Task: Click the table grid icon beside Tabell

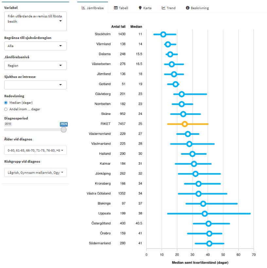Action: [x=116, y=8]
